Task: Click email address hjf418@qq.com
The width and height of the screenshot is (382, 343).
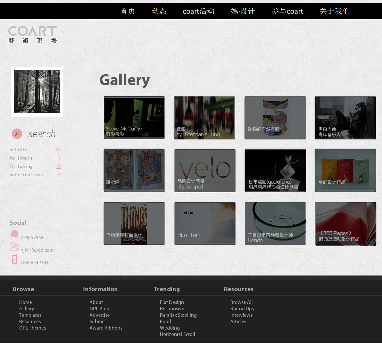Action: 37,250
